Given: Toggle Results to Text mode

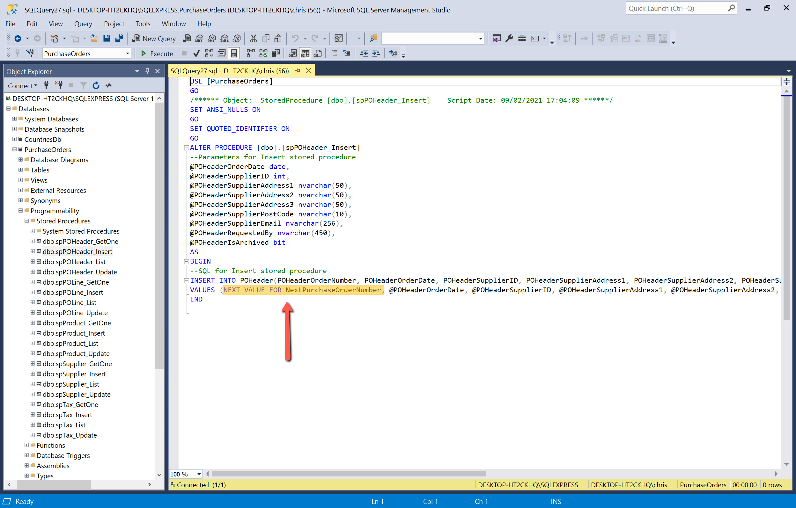Looking at the screenshot, I should pyautogui.click(x=292, y=54).
